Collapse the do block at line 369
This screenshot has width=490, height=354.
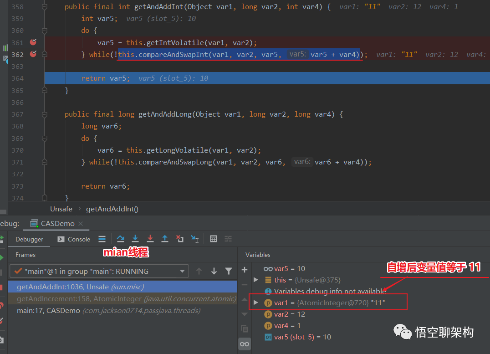pyautogui.click(x=44, y=138)
